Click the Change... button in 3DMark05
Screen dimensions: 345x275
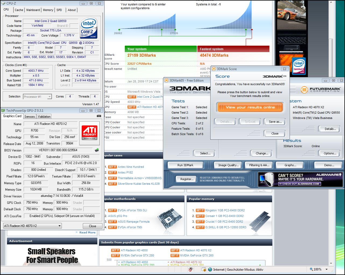262,153
